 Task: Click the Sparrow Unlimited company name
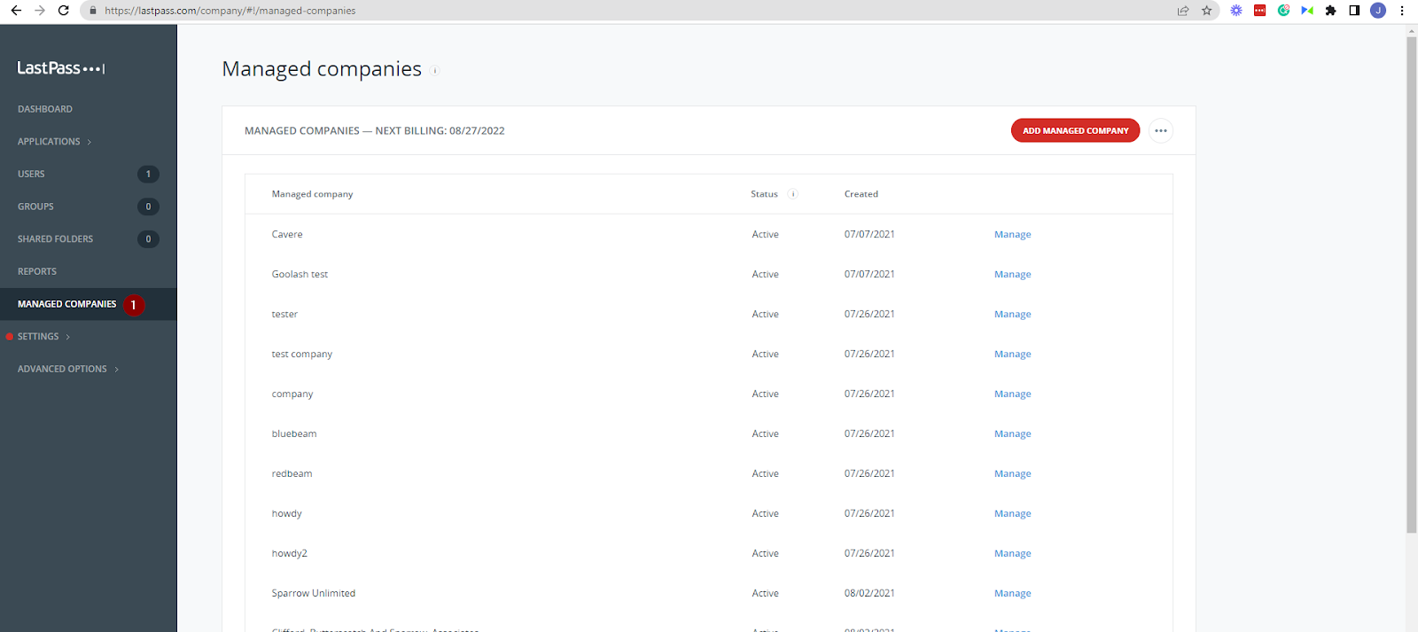(x=314, y=594)
